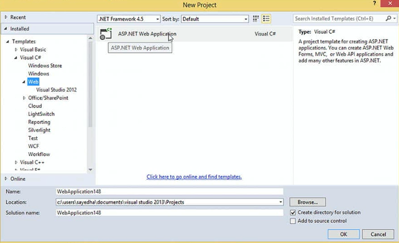Viewport: 399px width, 243px height.
Task: Click the search magnifier icon
Action: coord(388,18)
